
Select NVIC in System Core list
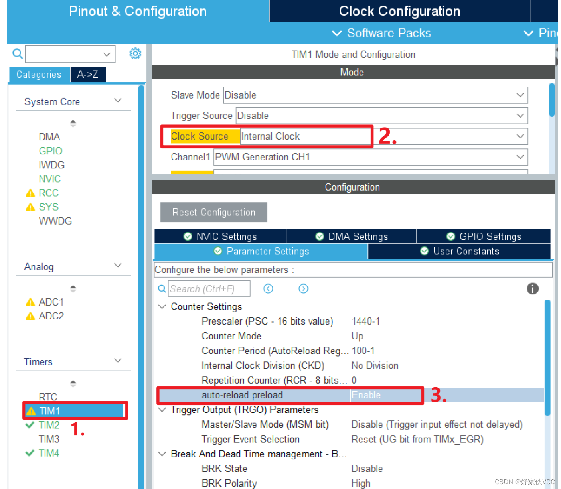[x=50, y=179]
